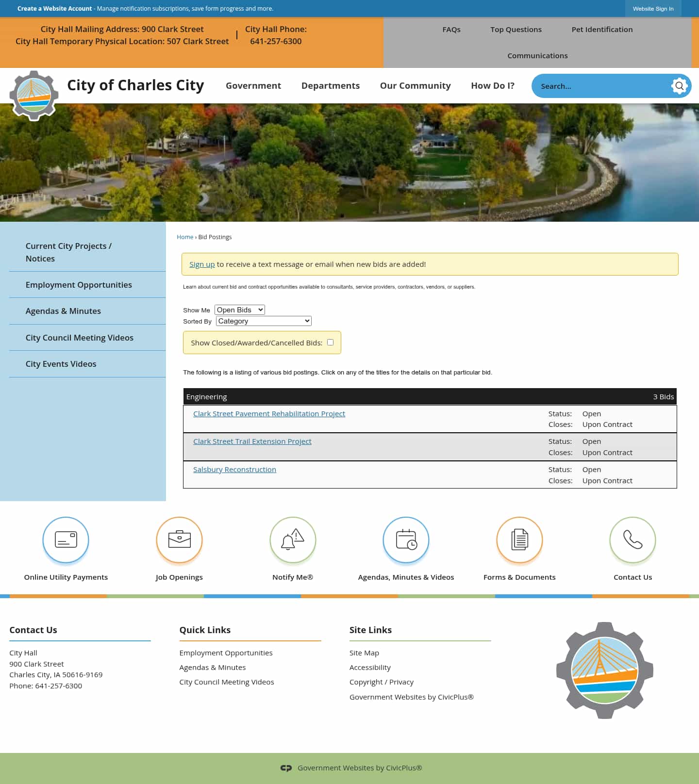Click the Quick Links footer heading
Viewport: 699px width, 784px height.
pyautogui.click(x=205, y=630)
